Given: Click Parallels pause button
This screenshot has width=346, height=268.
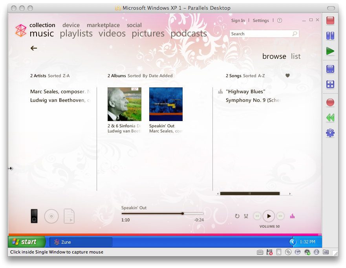Looking at the screenshot, I should (x=330, y=36).
